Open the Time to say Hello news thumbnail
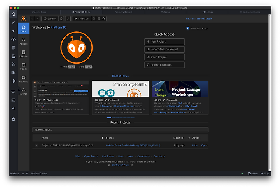Image resolution: width=280 pixels, height=188 pixels. coord(120,89)
